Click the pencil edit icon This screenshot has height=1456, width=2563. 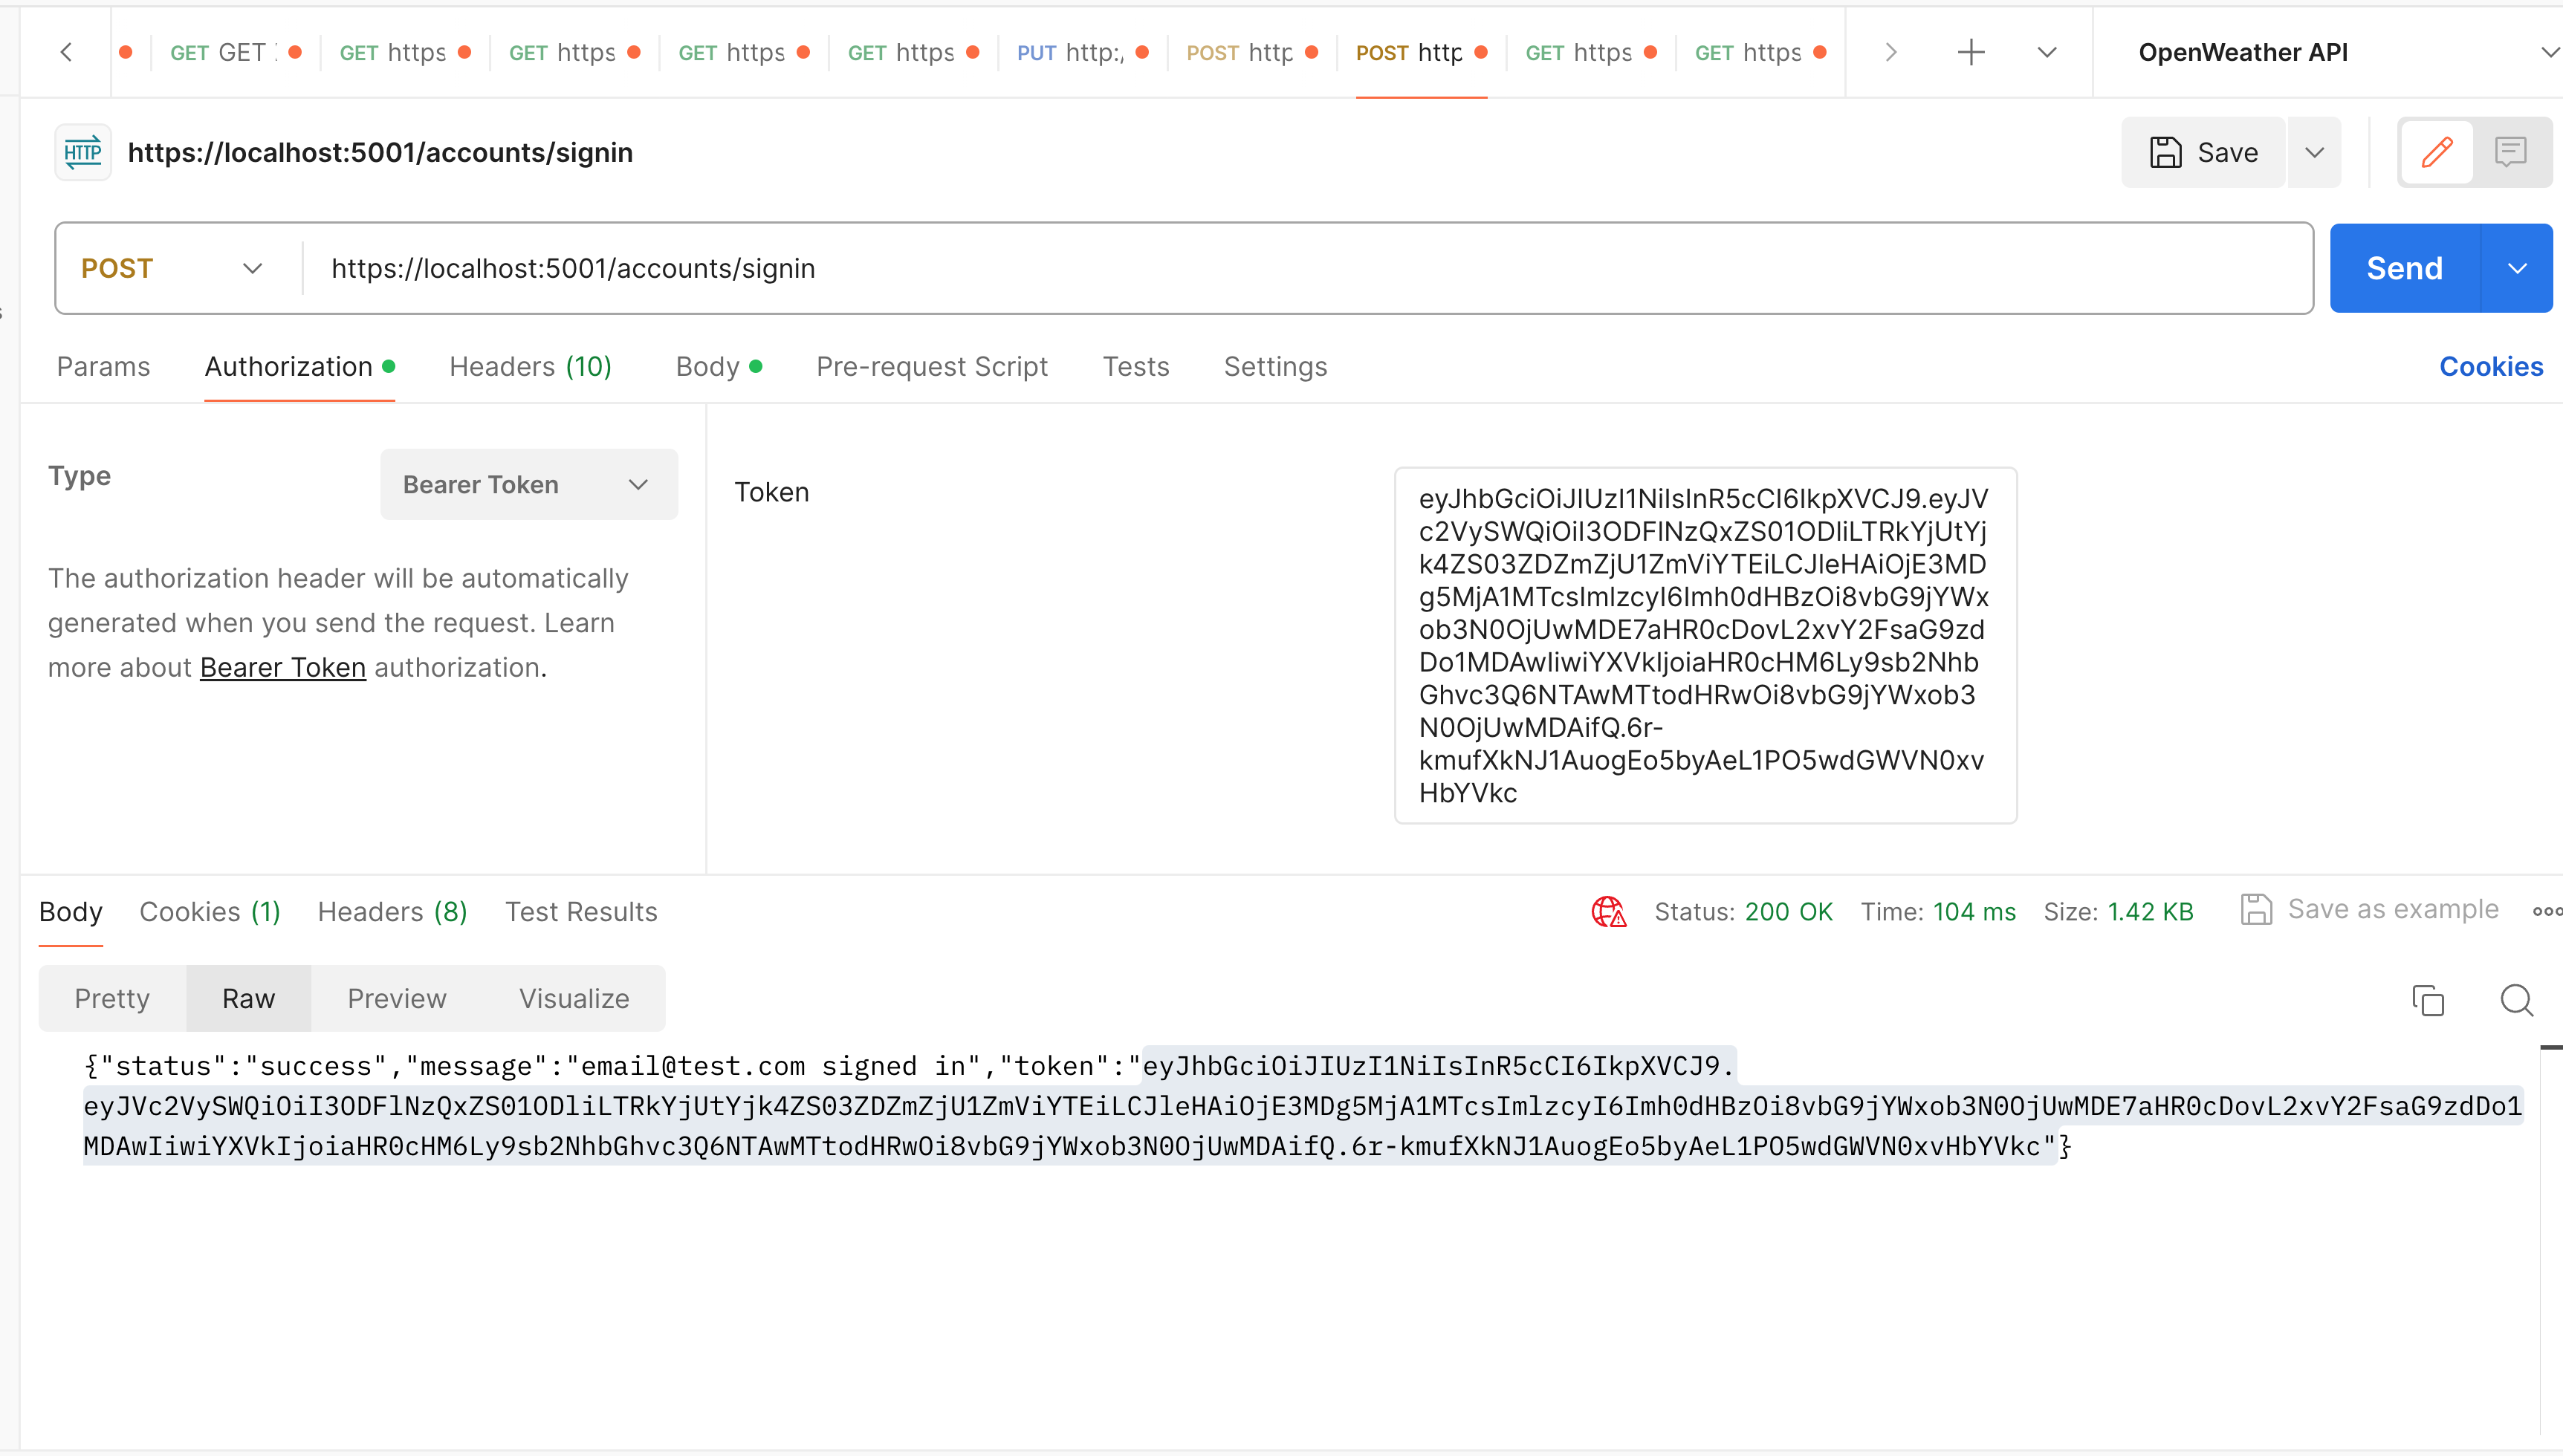[2436, 152]
